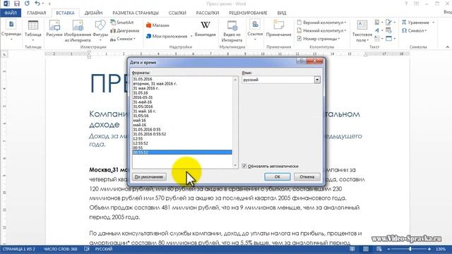452x254 pixels.
Task: Open the Таблица (Table) insert button
Action: point(33,30)
